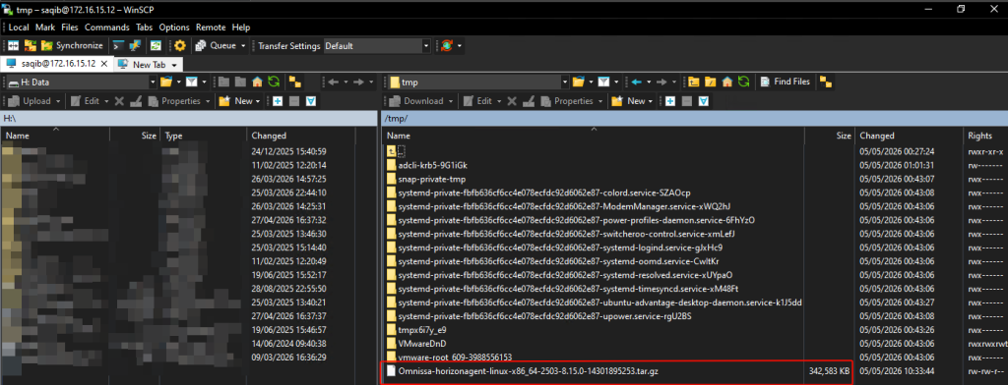Go to local home directory icon
Viewport: 1008px width, 385px height.
pyautogui.click(x=257, y=82)
